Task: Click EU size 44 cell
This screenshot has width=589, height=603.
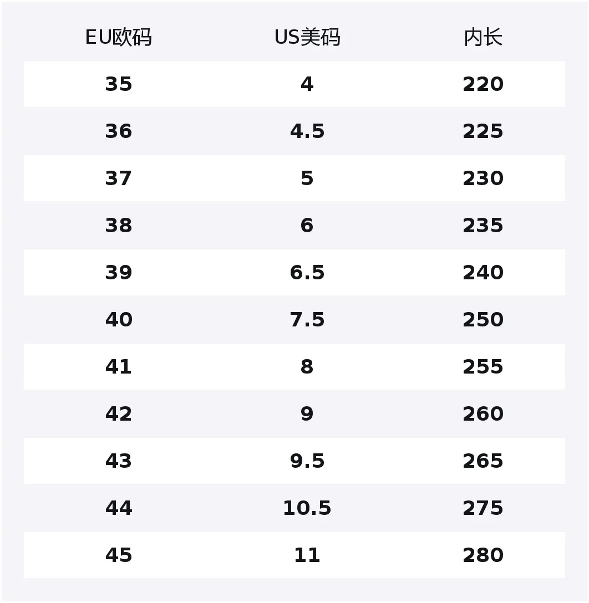Action: click(119, 508)
